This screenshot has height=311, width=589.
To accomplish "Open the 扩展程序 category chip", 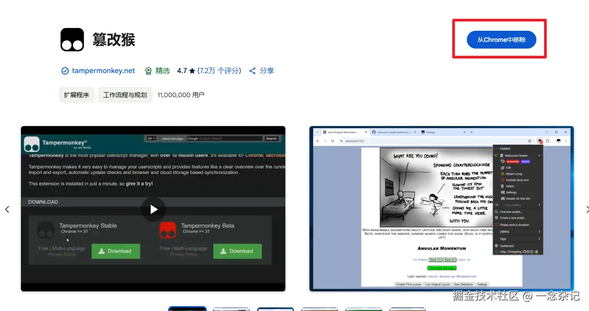I will click(77, 95).
